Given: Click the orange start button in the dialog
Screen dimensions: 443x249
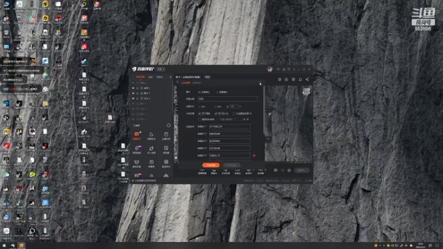Looking at the screenshot, I should click(x=211, y=165).
